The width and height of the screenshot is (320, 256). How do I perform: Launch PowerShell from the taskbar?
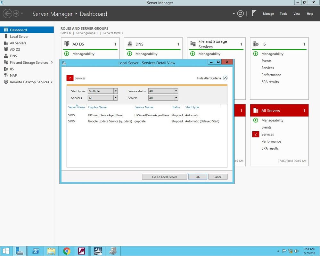pos(36,251)
